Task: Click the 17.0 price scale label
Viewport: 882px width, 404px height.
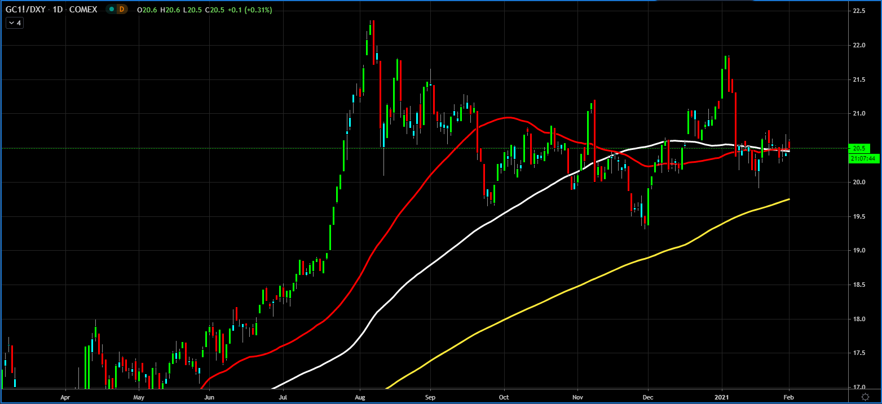Action: point(859,387)
